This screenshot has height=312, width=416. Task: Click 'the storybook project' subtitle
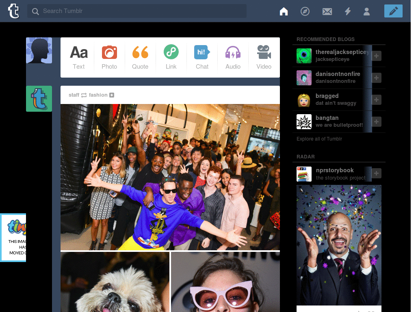341,178
